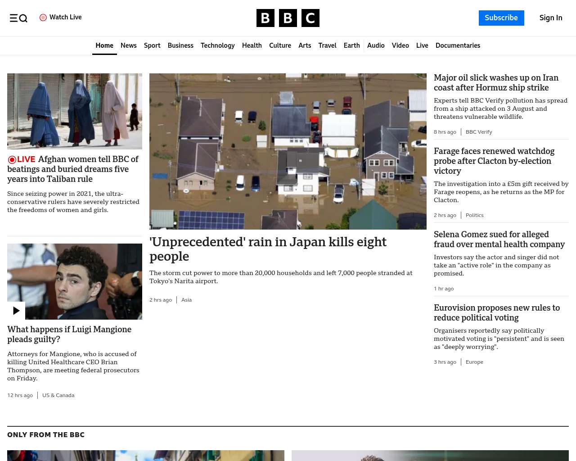The height and width of the screenshot is (461, 576).
Task: Open the Arts section
Action: click(x=305, y=45)
